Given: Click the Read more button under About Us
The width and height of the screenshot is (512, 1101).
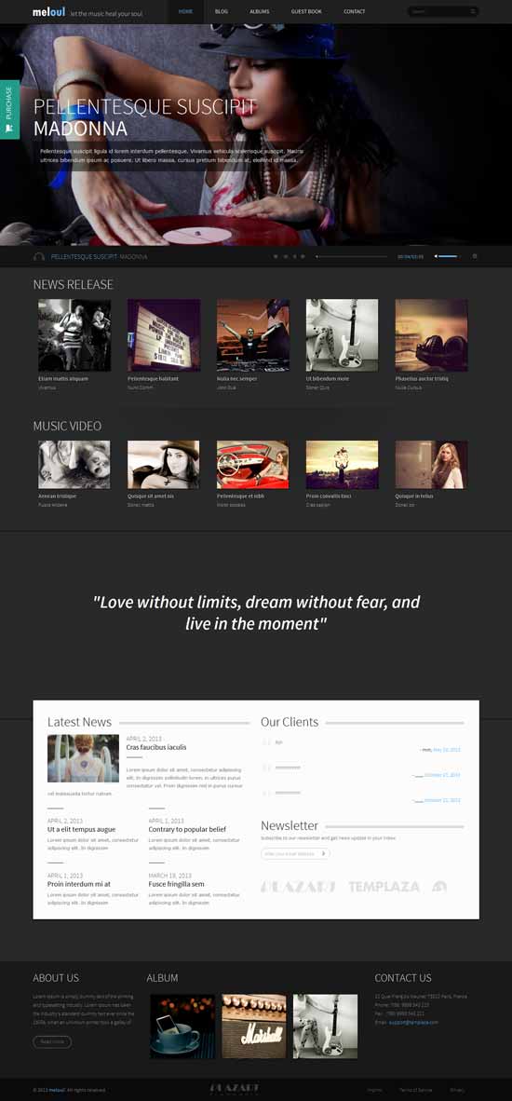Looking at the screenshot, I should [x=52, y=1041].
